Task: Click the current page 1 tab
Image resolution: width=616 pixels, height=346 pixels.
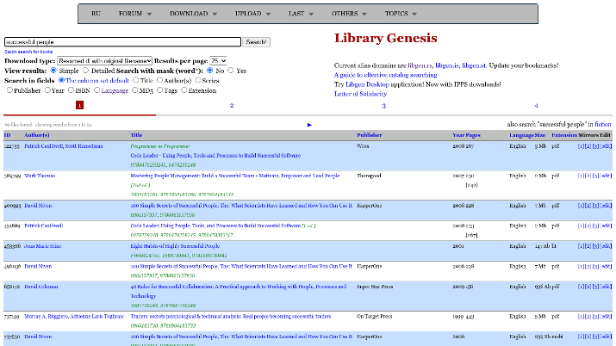Action: pyautogui.click(x=80, y=105)
